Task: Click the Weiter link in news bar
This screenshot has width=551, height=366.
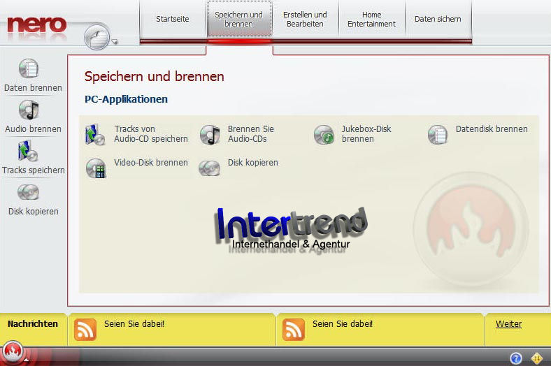Action: [x=508, y=323]
